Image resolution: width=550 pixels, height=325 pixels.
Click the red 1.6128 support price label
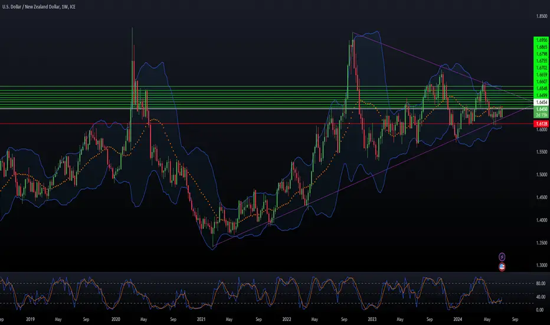pos(541,123)
